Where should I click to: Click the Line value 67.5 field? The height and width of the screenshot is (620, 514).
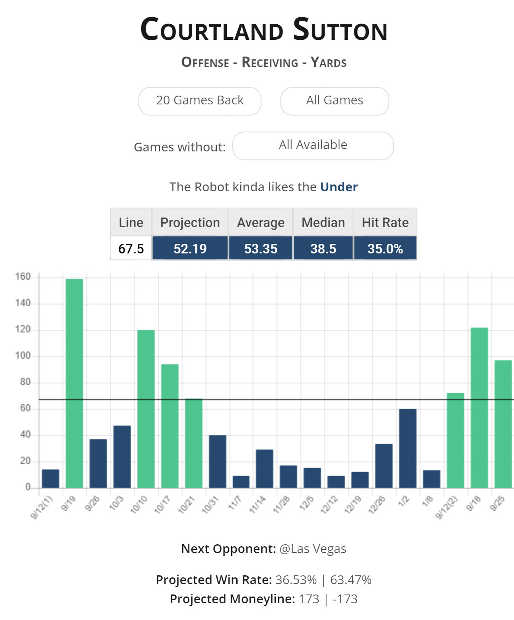(x=131, y=249)
